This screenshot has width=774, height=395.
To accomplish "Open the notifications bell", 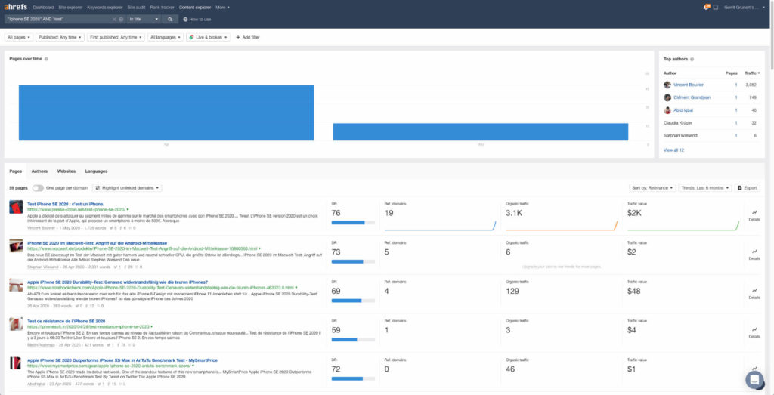I will 707,7.
